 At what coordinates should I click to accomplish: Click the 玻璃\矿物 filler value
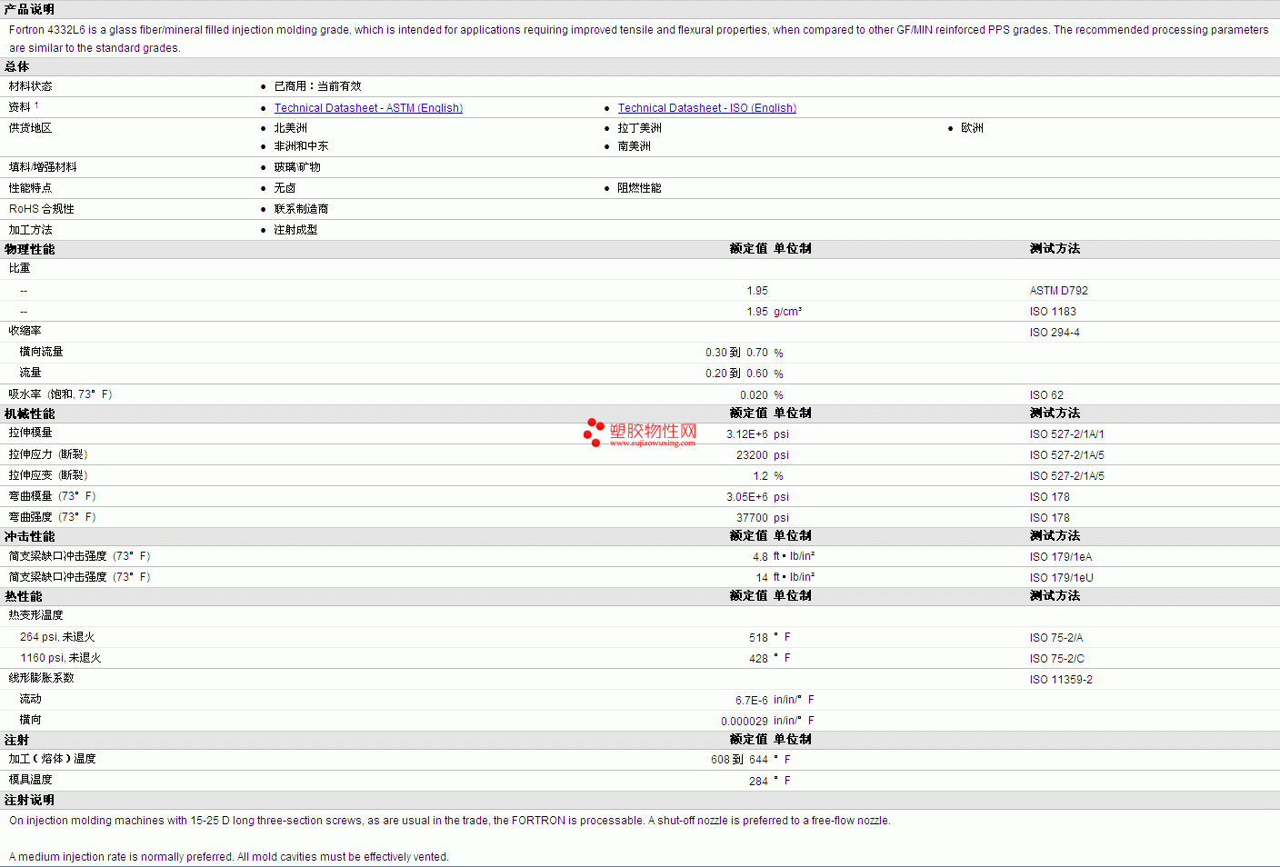(297, 167)
